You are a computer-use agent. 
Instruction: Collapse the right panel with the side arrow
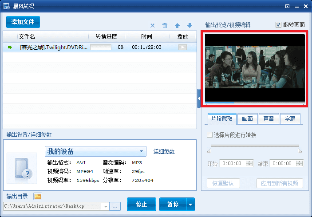click(198, 98)
